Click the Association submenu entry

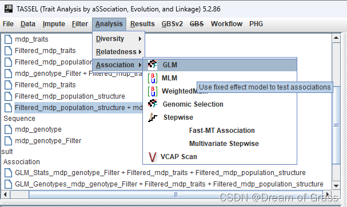[118, 65]
